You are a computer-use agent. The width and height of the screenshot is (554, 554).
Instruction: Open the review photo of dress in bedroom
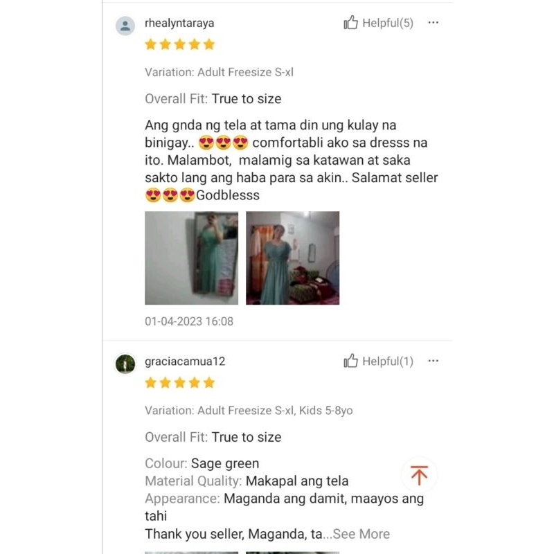pos(292,258)
